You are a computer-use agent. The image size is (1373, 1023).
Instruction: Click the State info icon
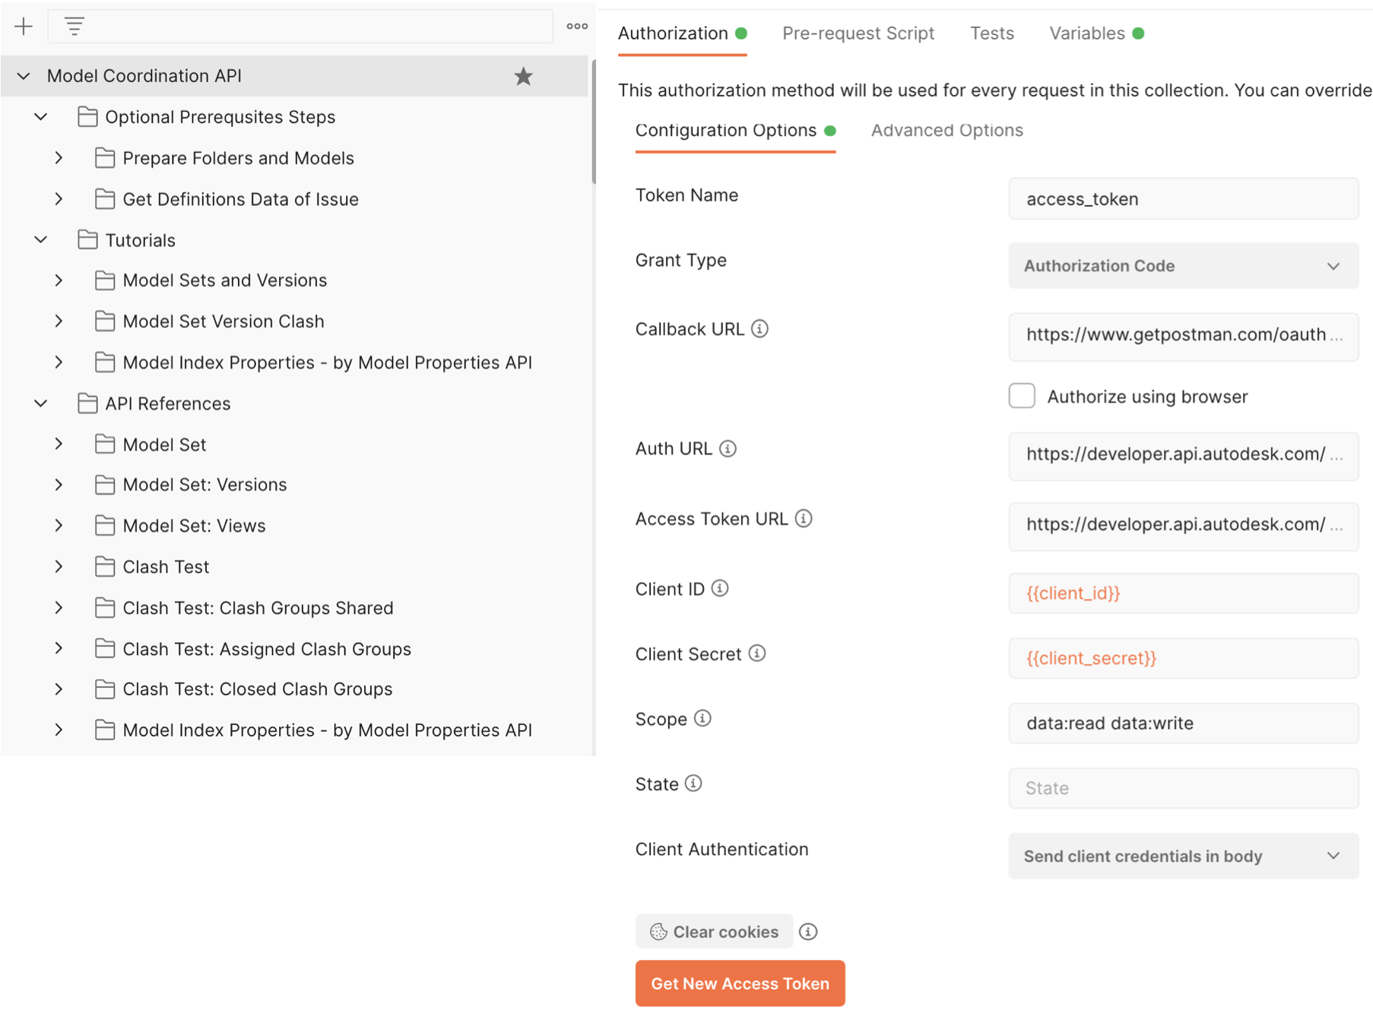[693, 783]
